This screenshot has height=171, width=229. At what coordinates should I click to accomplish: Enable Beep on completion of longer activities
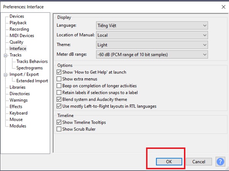[x=59, y=86]
